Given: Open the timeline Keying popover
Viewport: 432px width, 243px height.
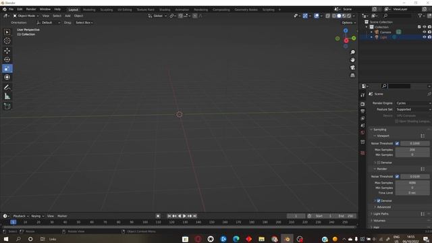Looking at the screenshot, I should point(38,216).
